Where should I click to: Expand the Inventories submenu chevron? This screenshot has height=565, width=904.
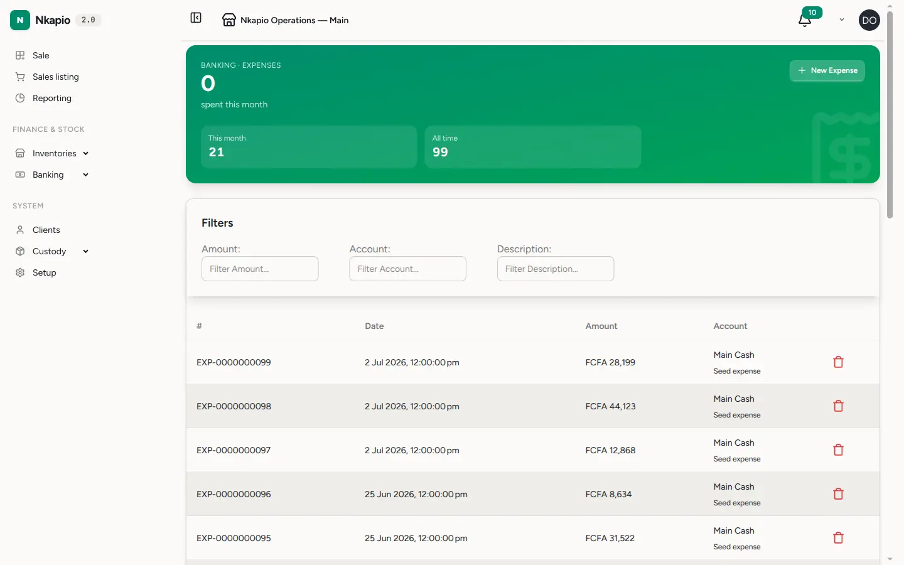85,153
